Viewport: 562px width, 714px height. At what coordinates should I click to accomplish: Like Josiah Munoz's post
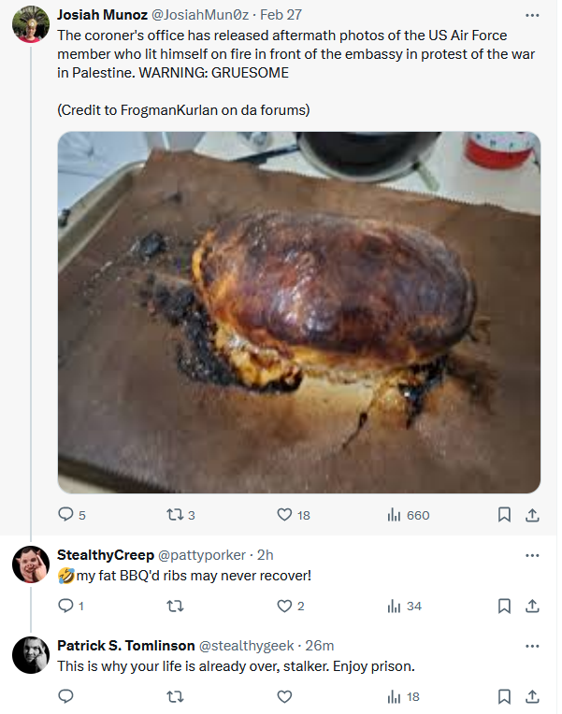tap(284, 515)
